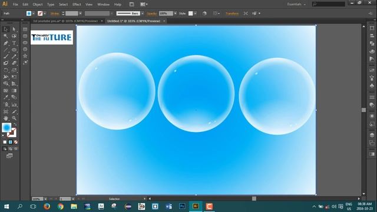Select the Column Graph tool
377x212 pixels.
click(x=14, y=105)
